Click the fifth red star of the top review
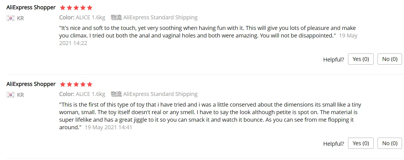The image size is (404, 160). 90,8
